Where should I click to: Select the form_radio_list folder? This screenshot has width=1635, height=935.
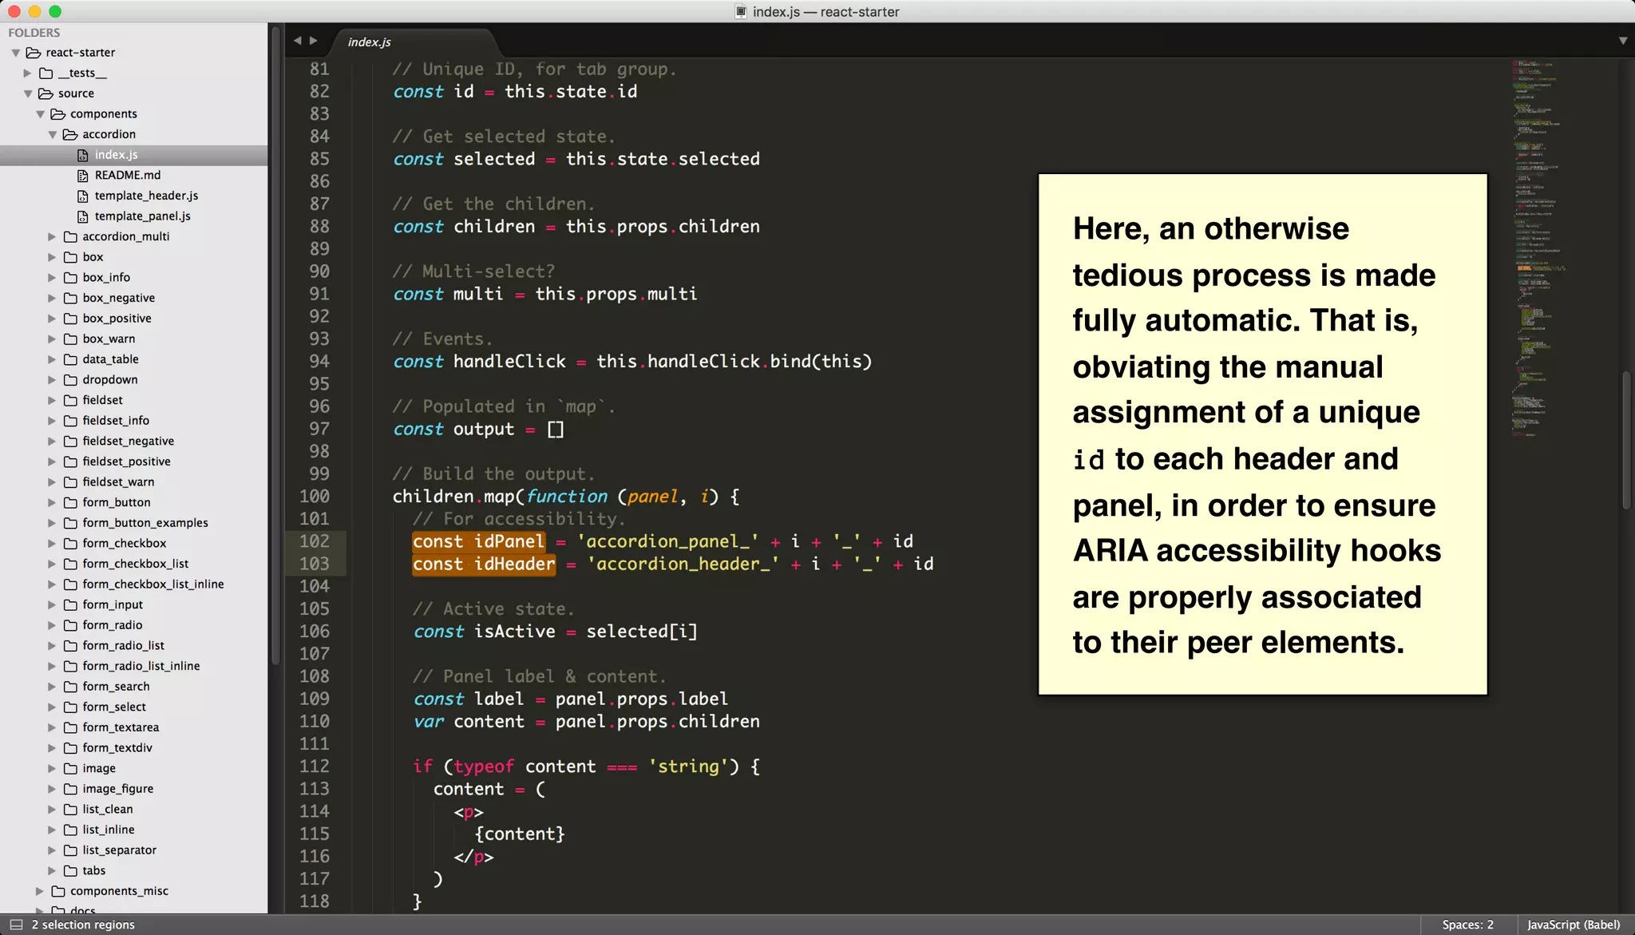(124, 645)
